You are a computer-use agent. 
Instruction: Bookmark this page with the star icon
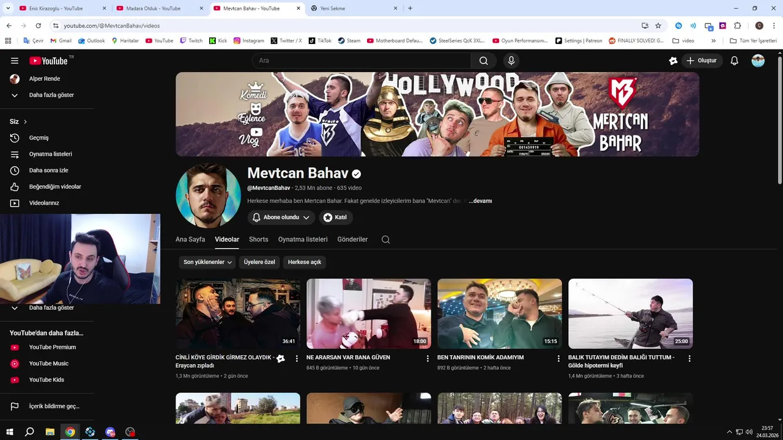click(x=658, y=26)
